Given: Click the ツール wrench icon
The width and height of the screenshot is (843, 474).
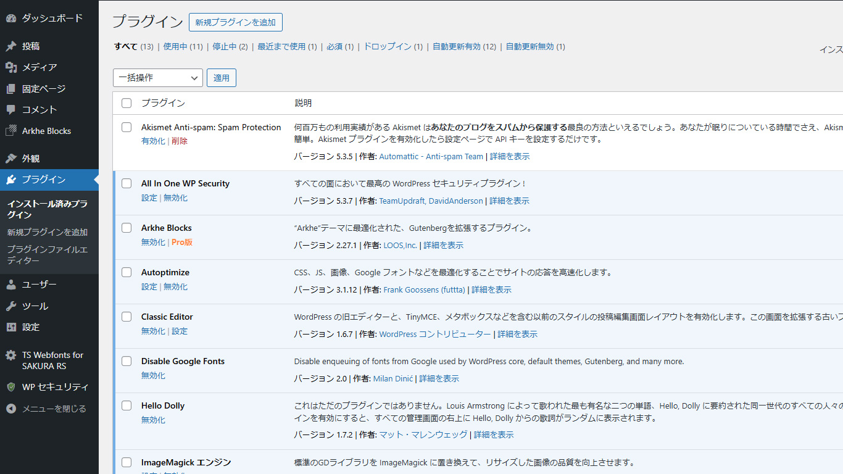Looking at the screenshot, I should (11, 306).
